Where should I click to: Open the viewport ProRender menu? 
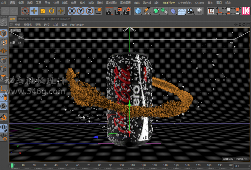[77, 25]
